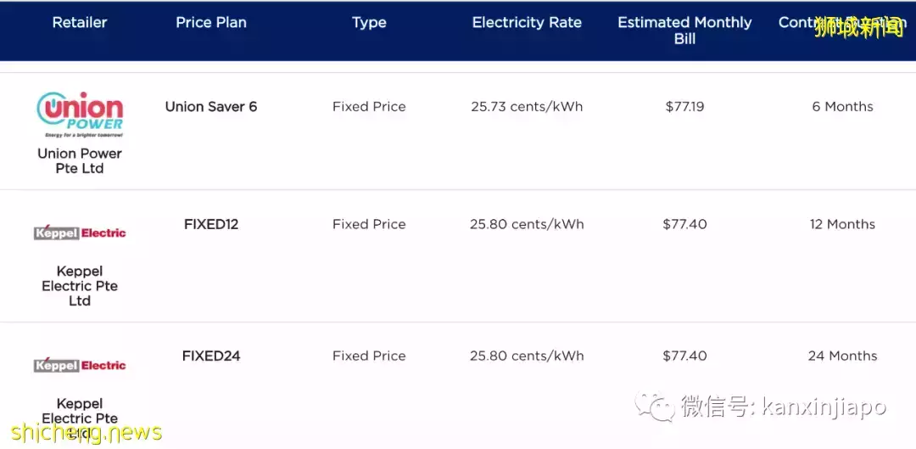
Task: Open the FIXED12 price plan
Action: coord(211,224)
